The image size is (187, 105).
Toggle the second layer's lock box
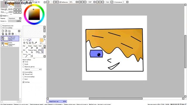(x=2, y=45)
